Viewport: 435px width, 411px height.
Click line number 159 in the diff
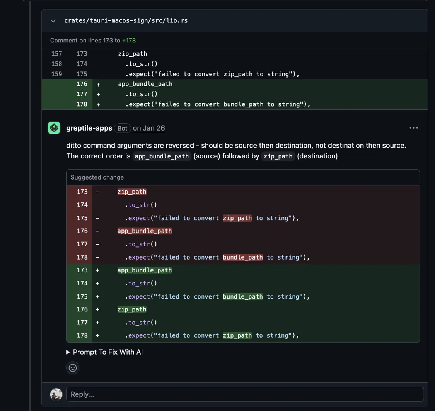(56, 74)
